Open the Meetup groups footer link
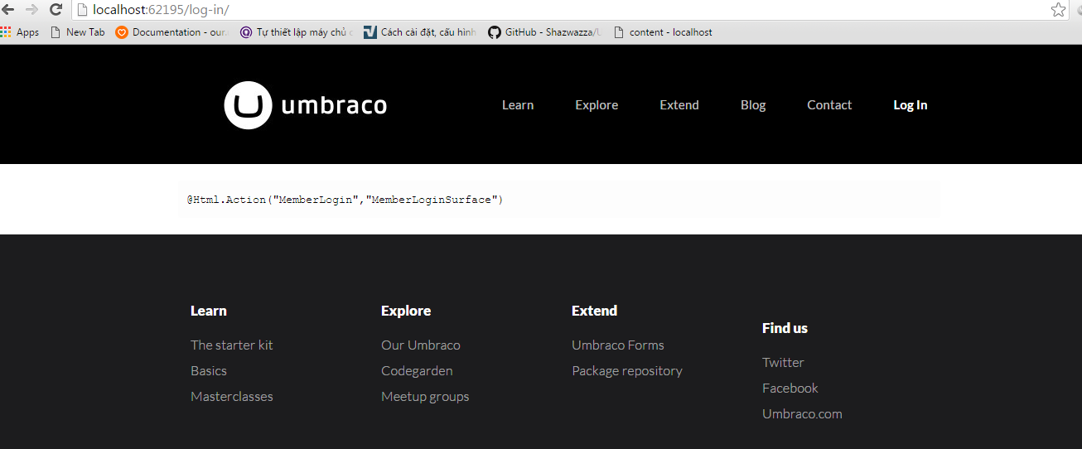Screen dimensions: 1082x449 425,396
